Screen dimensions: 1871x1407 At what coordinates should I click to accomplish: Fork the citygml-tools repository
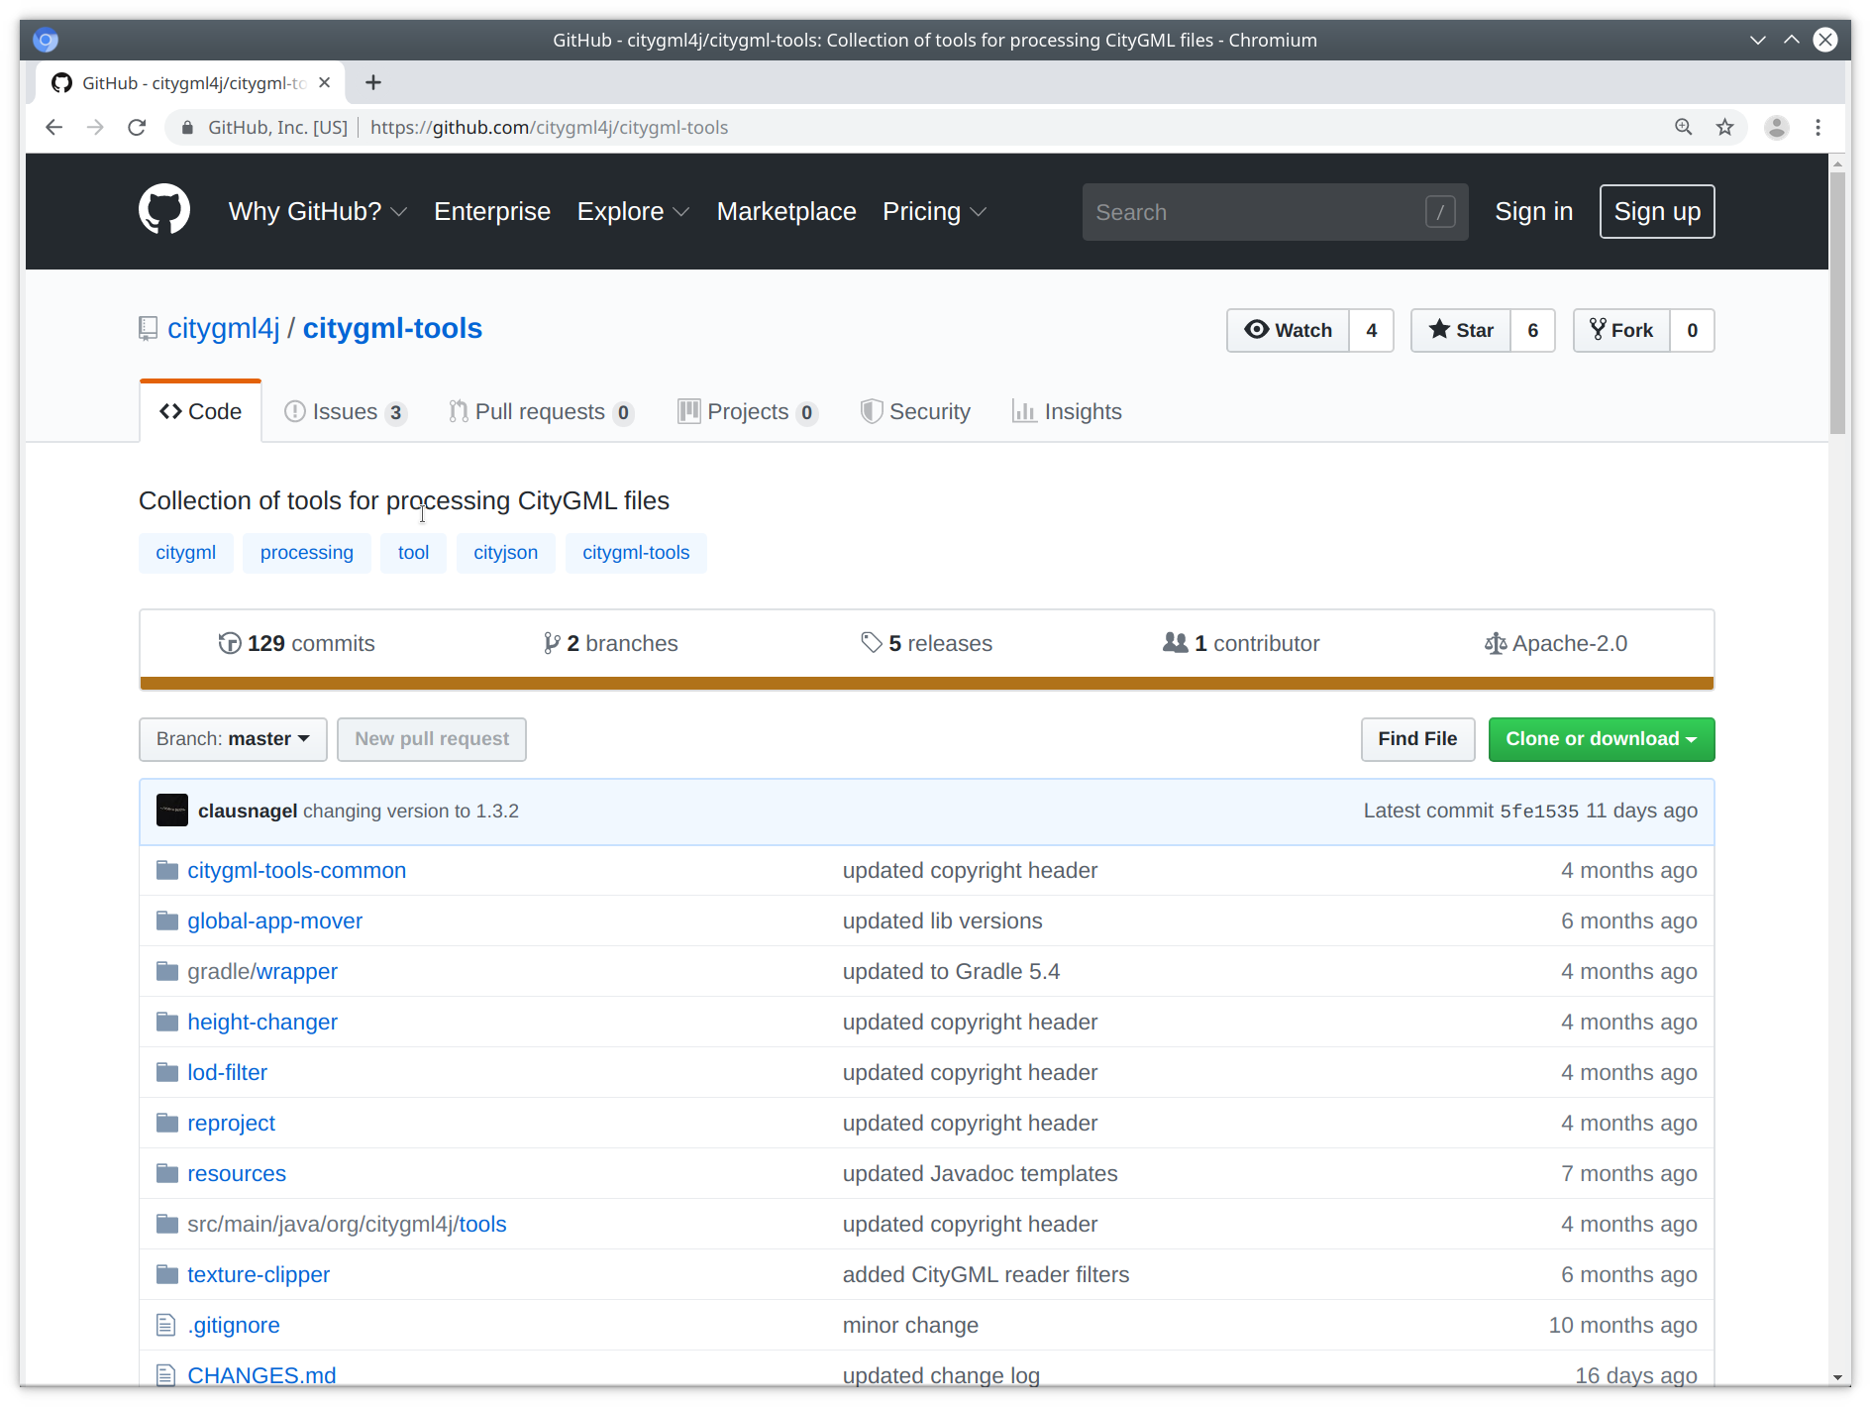click(1621, 330)
